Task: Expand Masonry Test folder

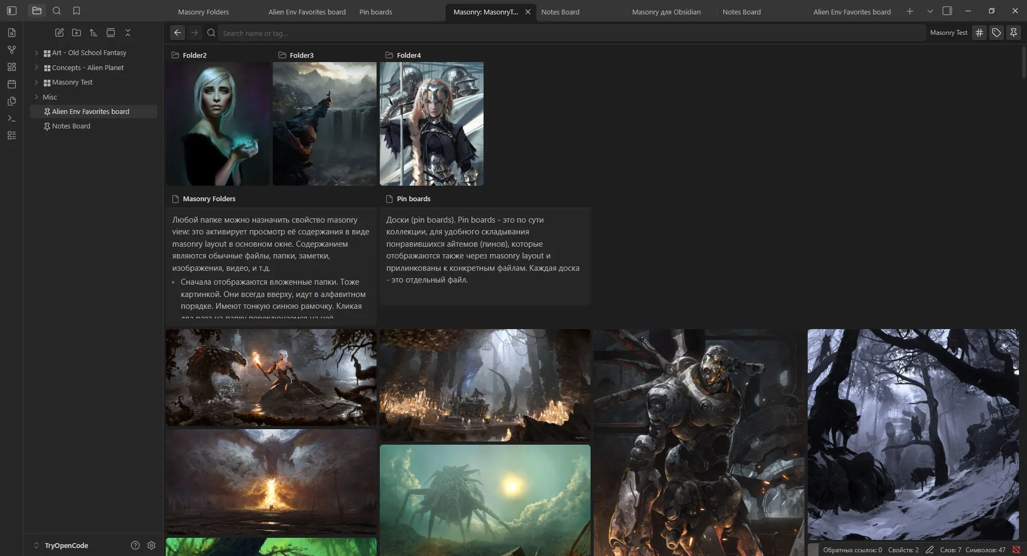Action: (x=36, y=82)
